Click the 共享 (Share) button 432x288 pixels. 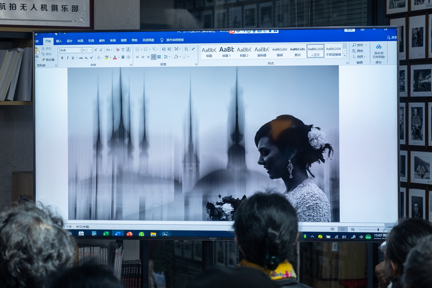tap(392, 37)
